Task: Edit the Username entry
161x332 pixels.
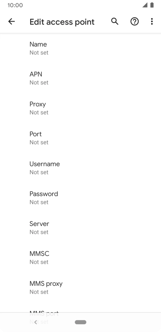Action: (80, 168)
